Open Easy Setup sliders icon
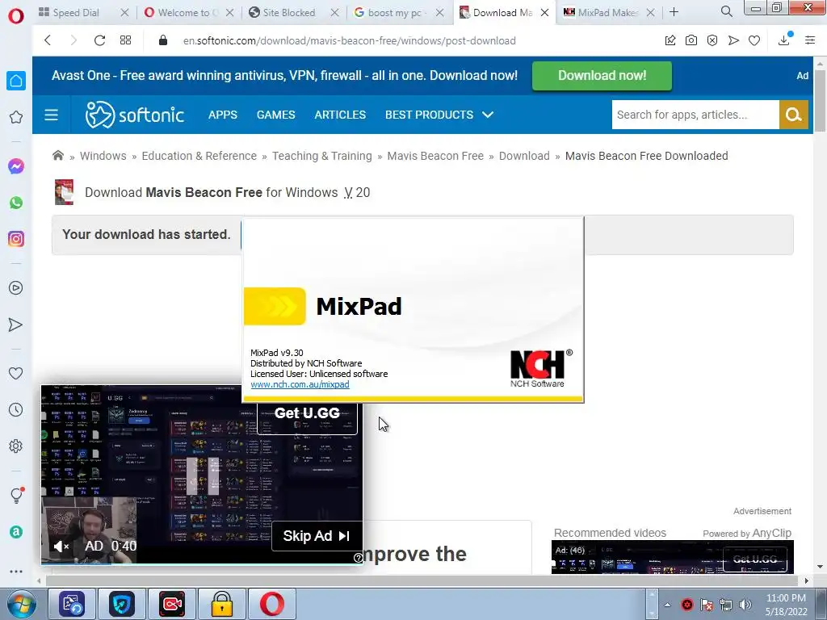This screenshot has height=620, width=827. point(810,40)
